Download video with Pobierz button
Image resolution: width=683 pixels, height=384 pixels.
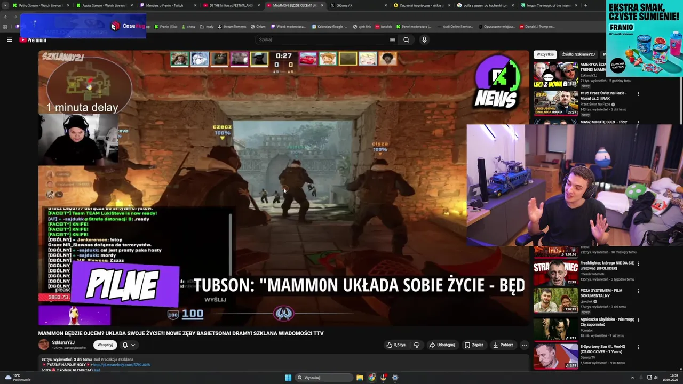point(503,345)
